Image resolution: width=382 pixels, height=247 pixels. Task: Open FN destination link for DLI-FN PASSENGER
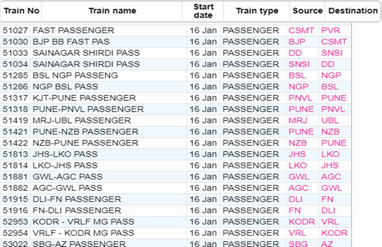pyautogui.click(x=327, y=199)
